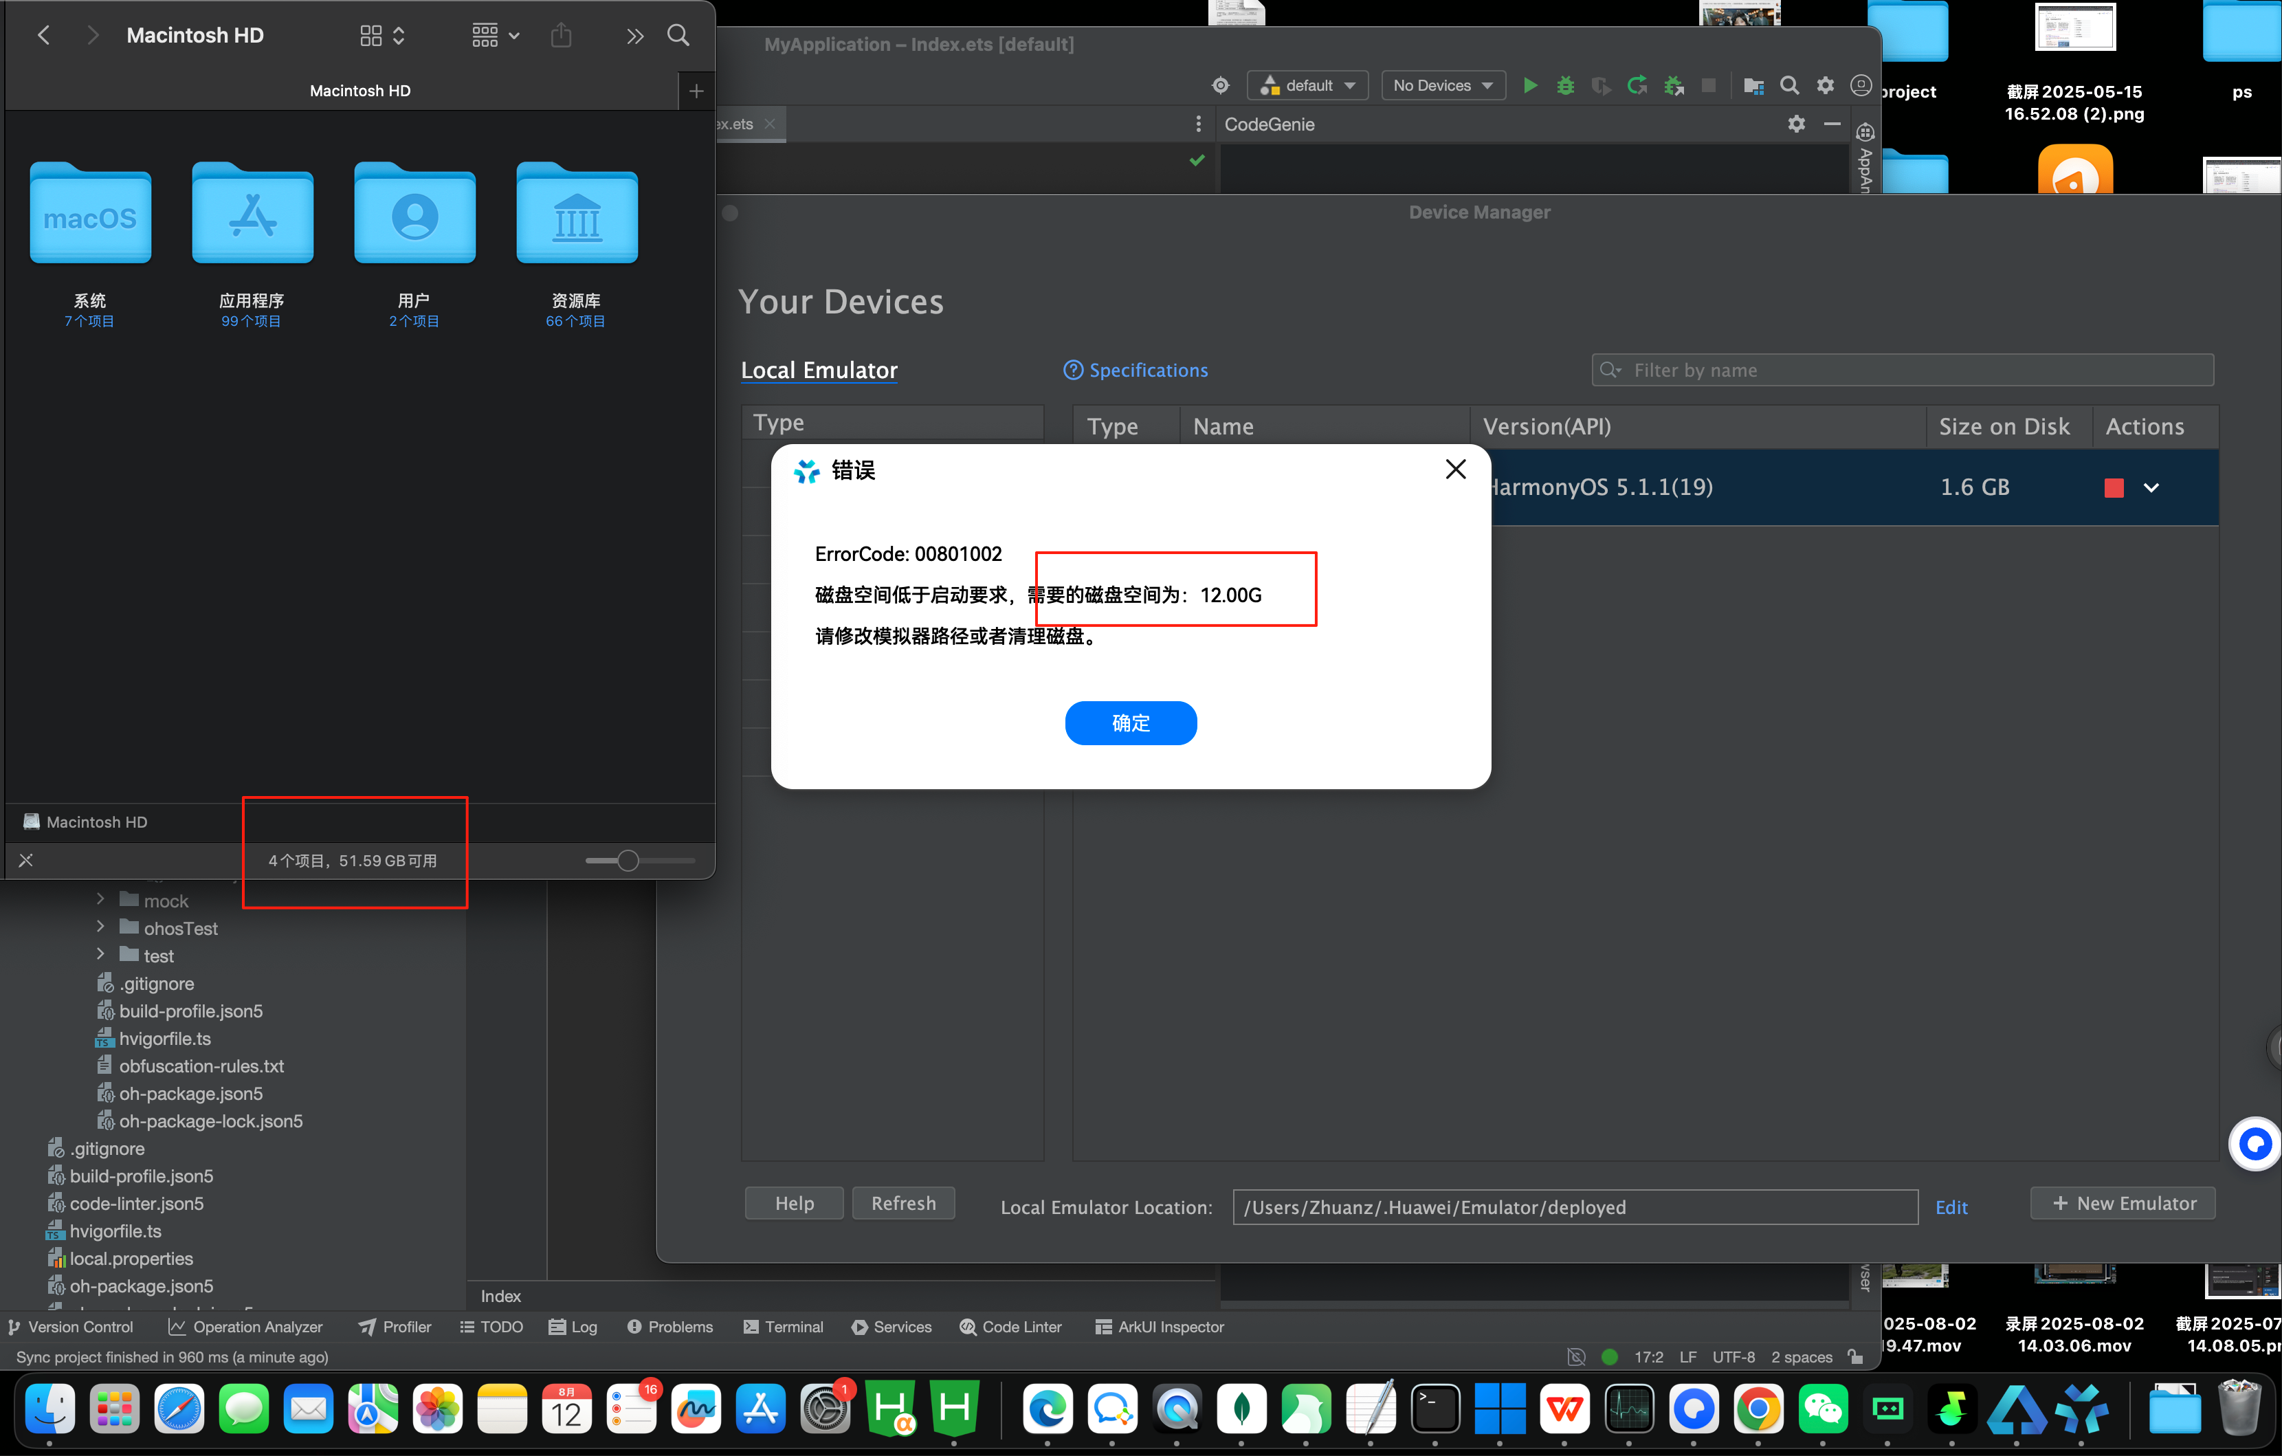
Task: Open the account profile icon
Action: click(1861, 85)
